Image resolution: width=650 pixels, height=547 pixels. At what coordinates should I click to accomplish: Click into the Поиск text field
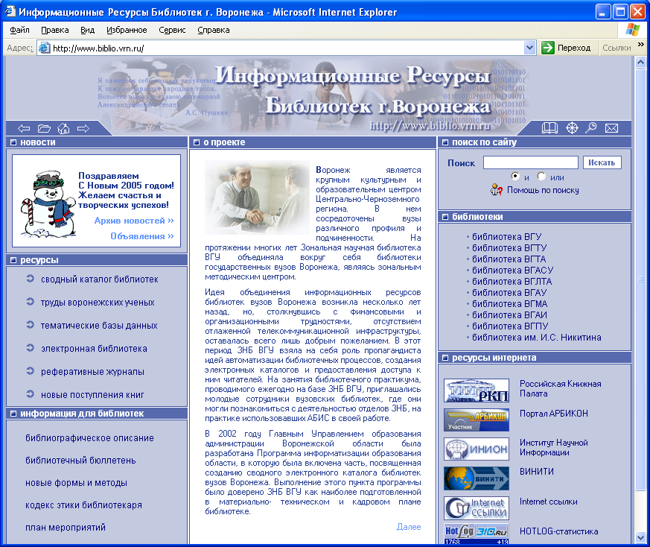click(x=531, y=162)
